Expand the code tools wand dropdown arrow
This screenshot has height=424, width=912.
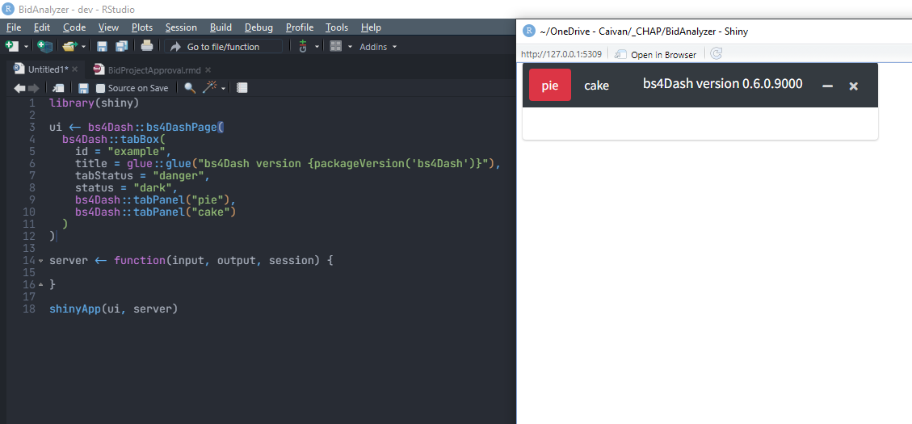pos(223,89)
